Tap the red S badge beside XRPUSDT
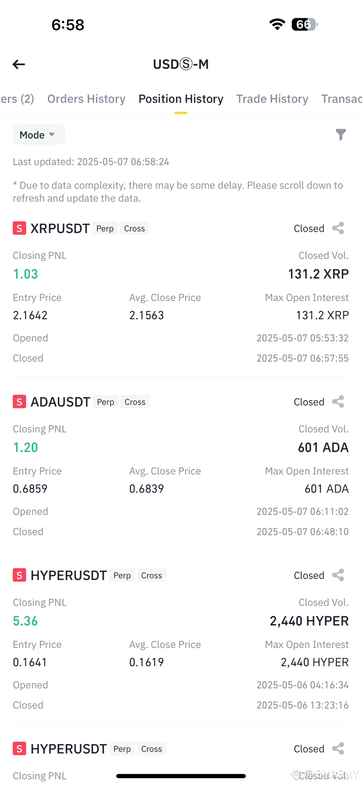 click(19, 228)
